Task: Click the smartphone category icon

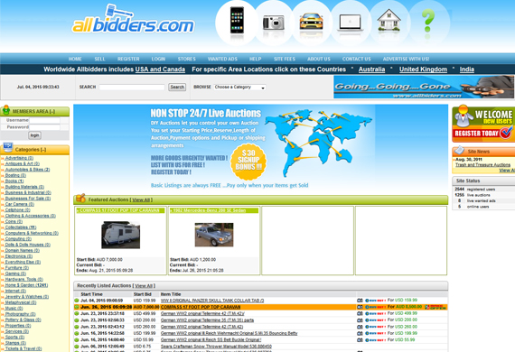Action: [x=237, y=20]
